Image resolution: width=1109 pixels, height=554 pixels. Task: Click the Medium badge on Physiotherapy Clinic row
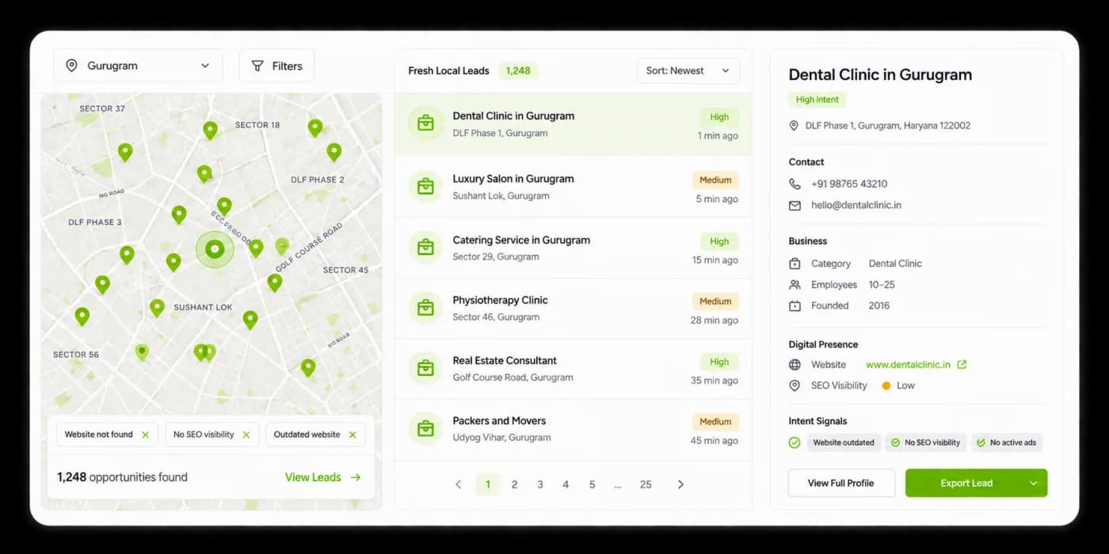click(x=715, y=302)
